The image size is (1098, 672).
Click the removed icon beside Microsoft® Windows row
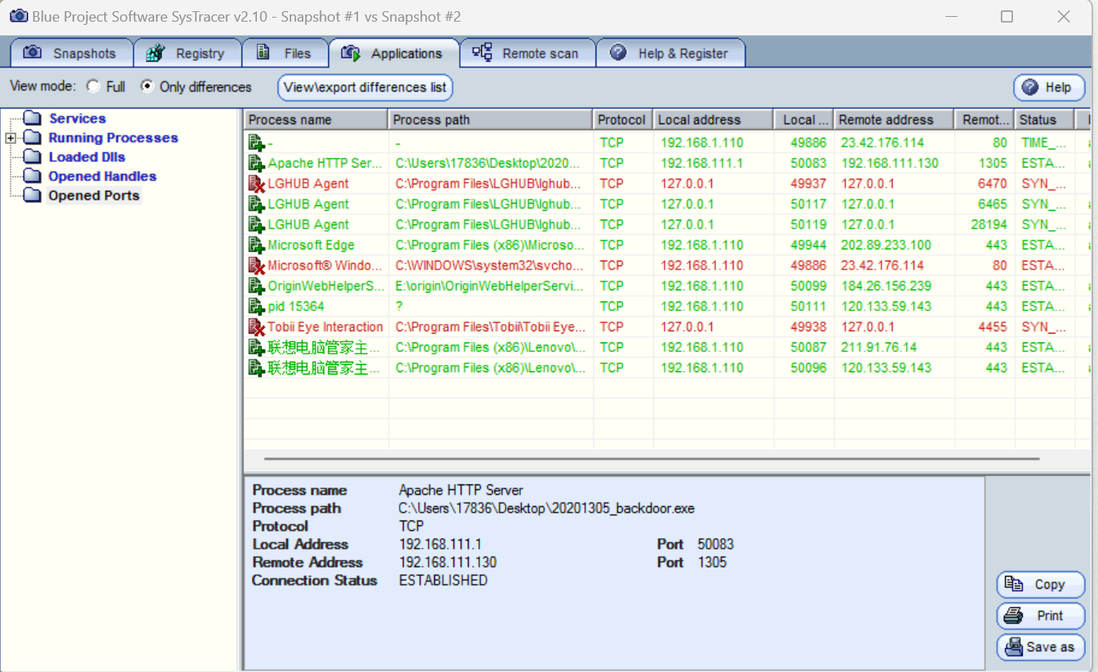(256, 265)
